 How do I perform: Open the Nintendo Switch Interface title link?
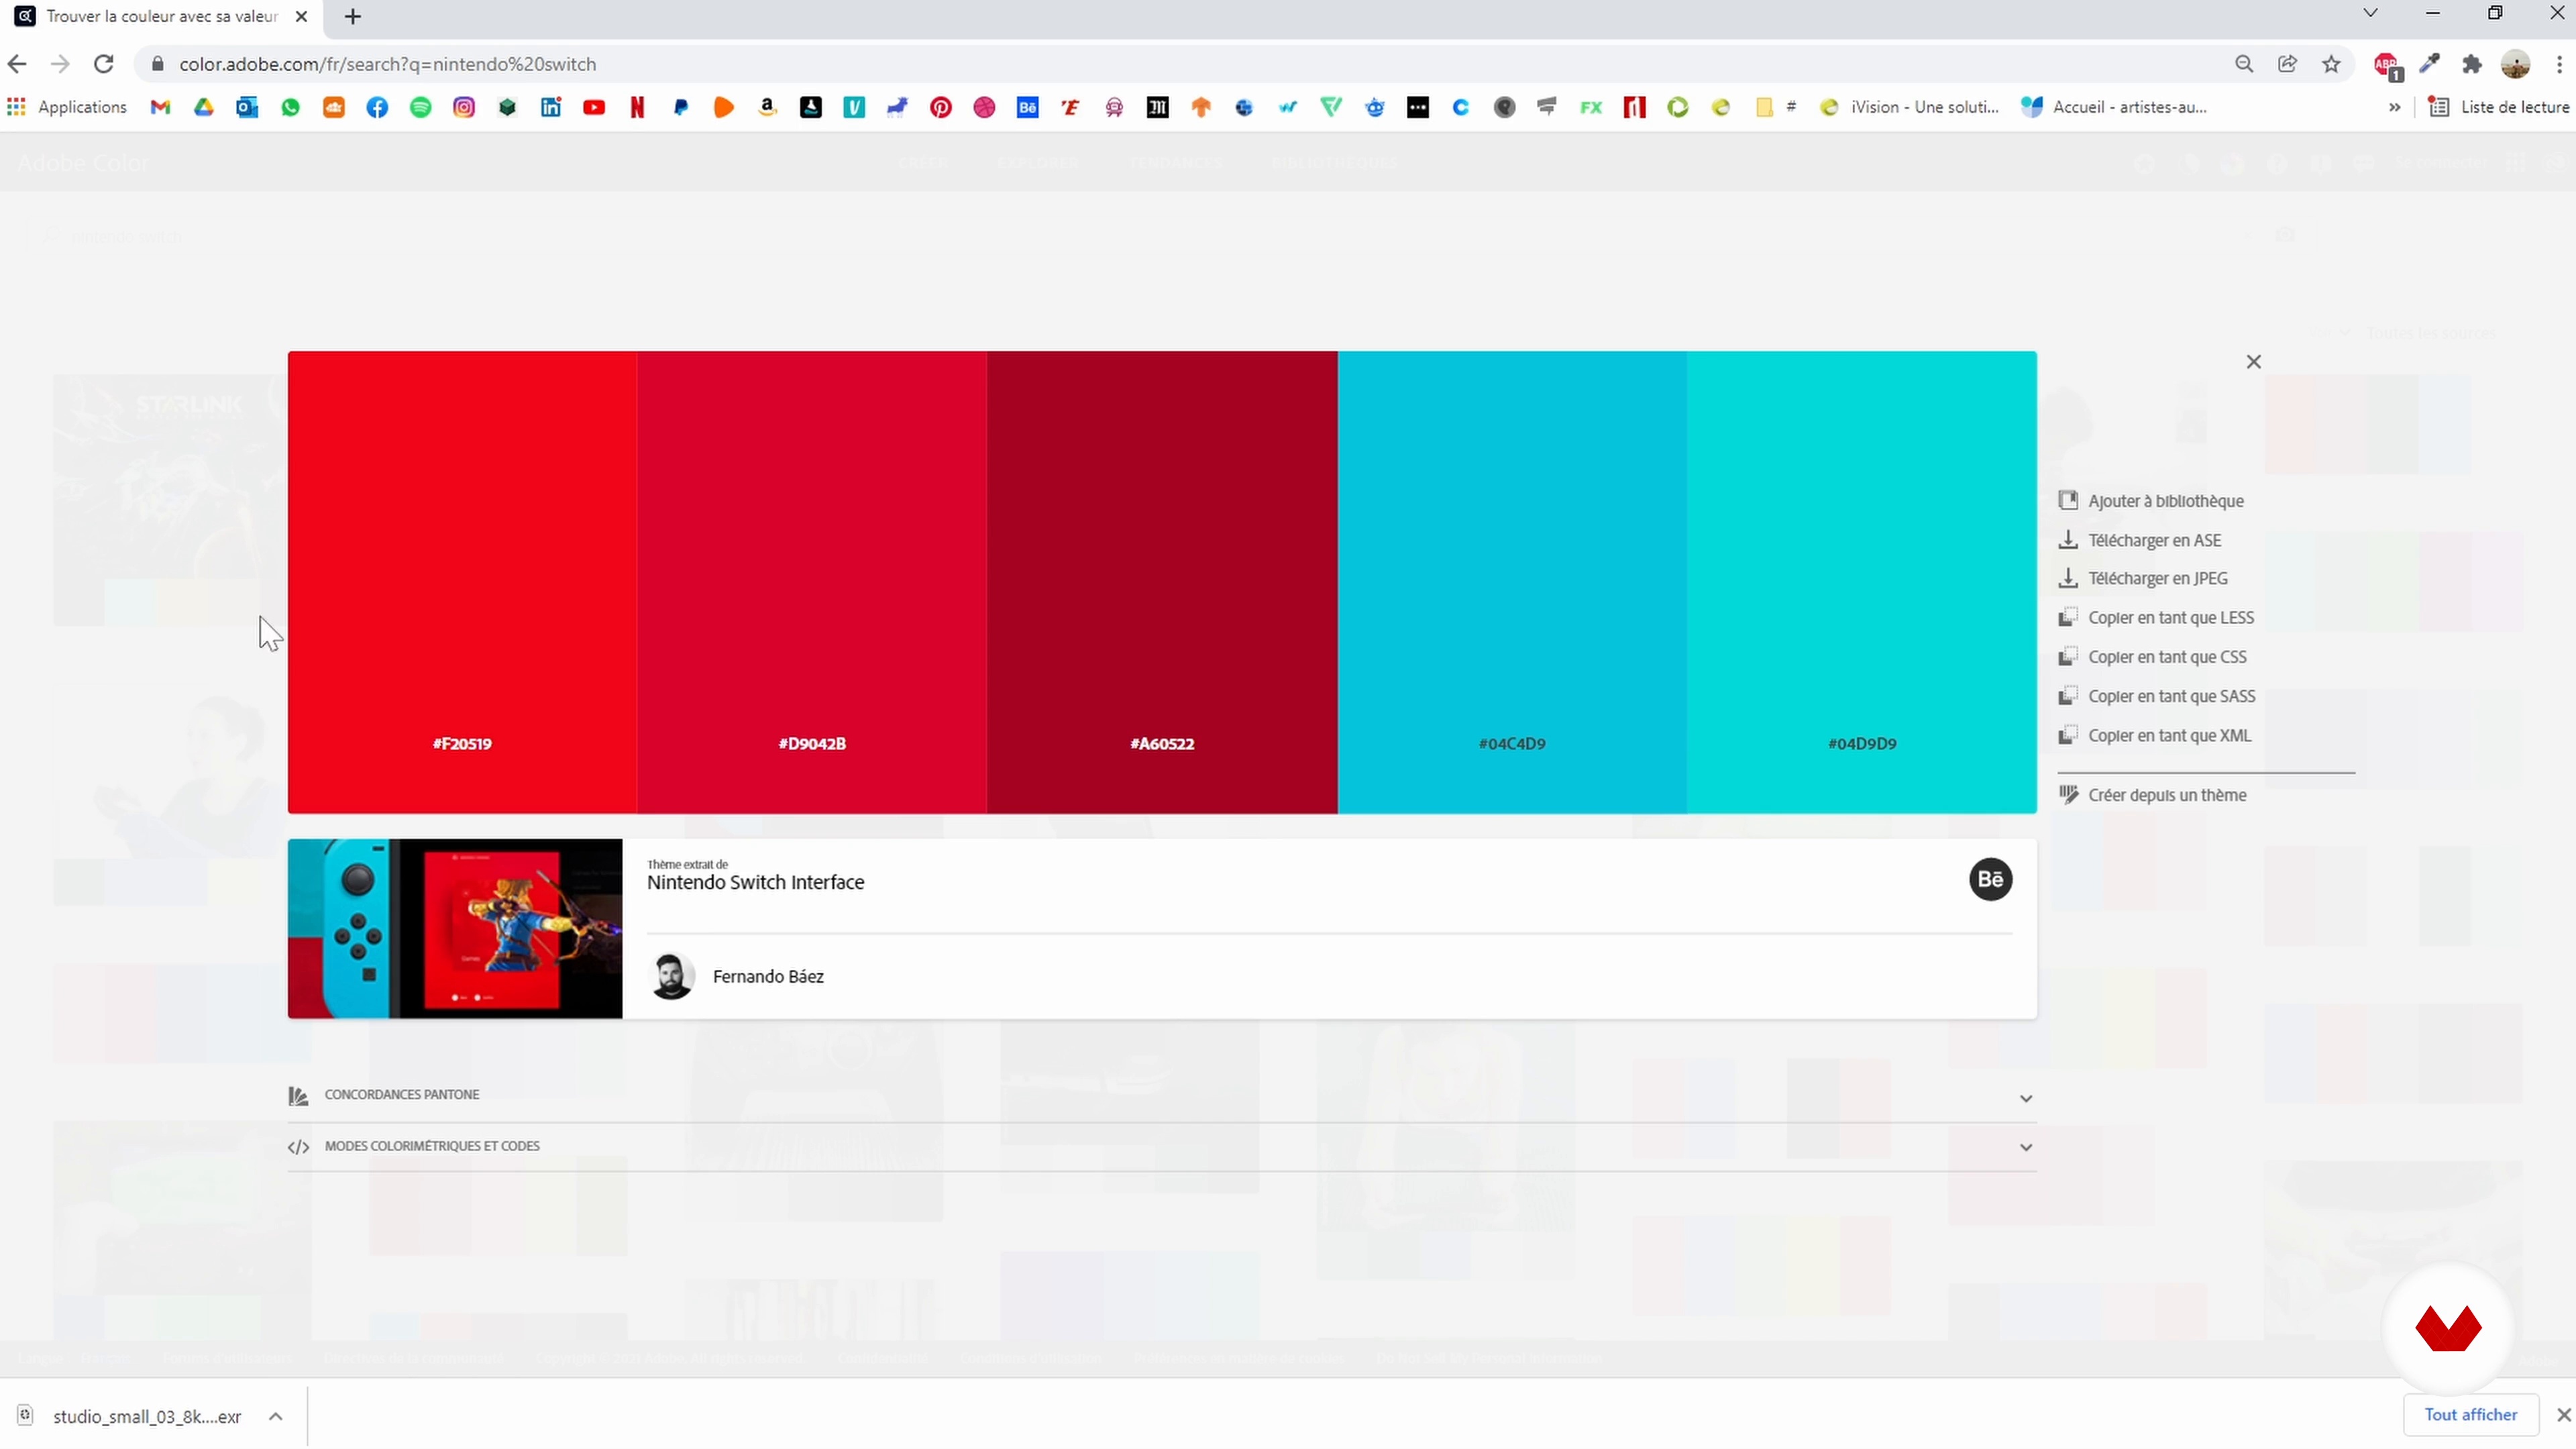click(x=755, y=882)
